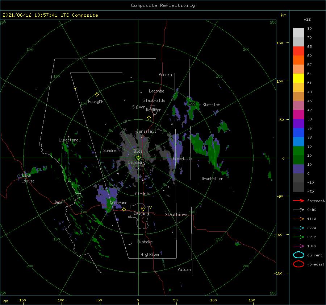Viewport: 326px width, 305px height.
Task: Click the magenta 18TS arrow icon
Action: pyautogui.click(x=298, y=246)
